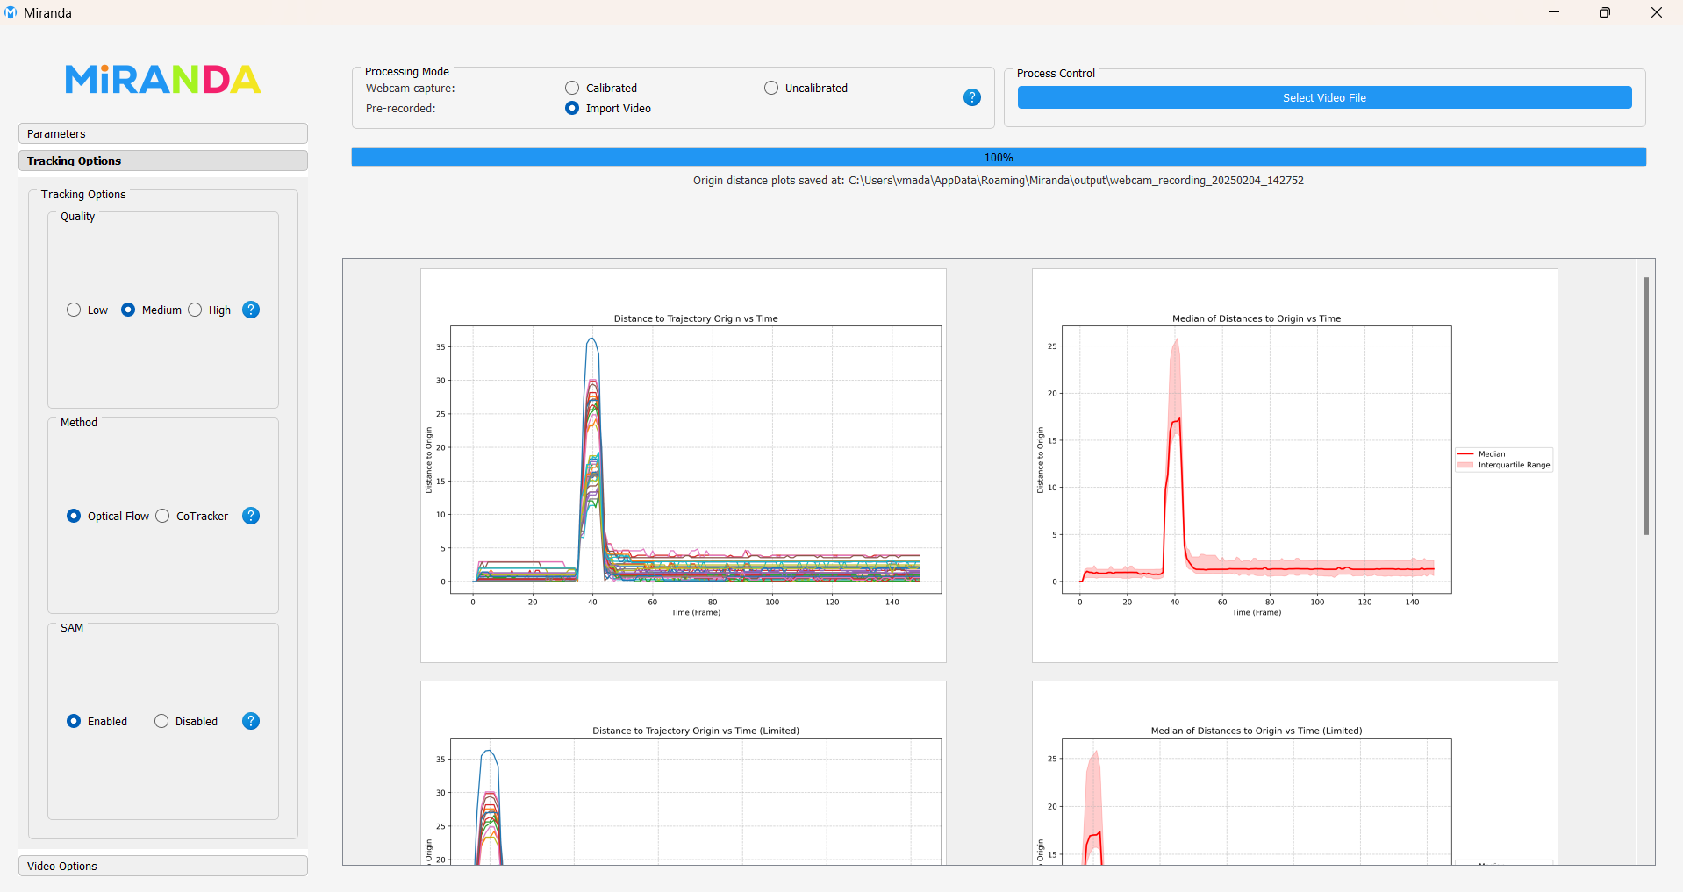Open the Method help icon
Viewport: 1683px width, 892px height.
coord(251,516)
